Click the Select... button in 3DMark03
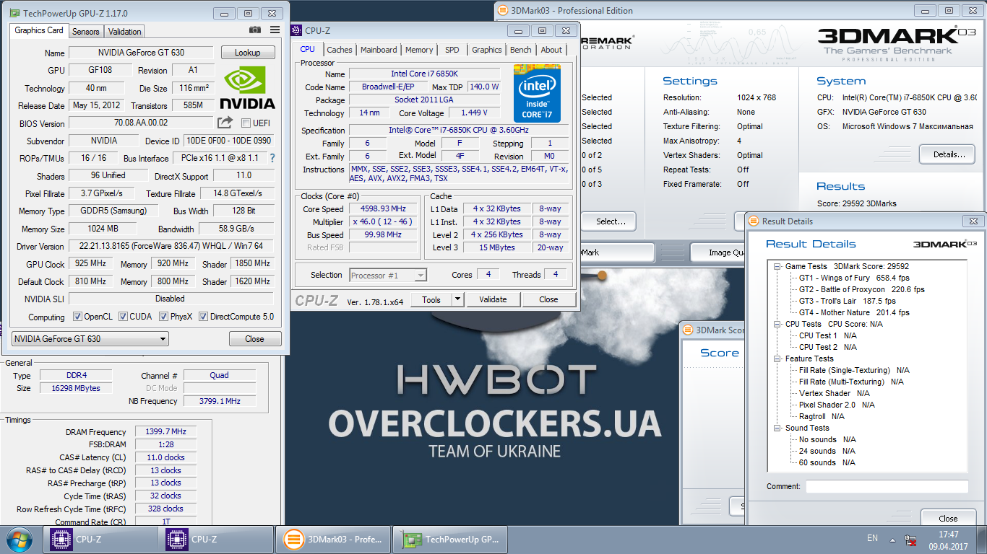 (611, 221)
